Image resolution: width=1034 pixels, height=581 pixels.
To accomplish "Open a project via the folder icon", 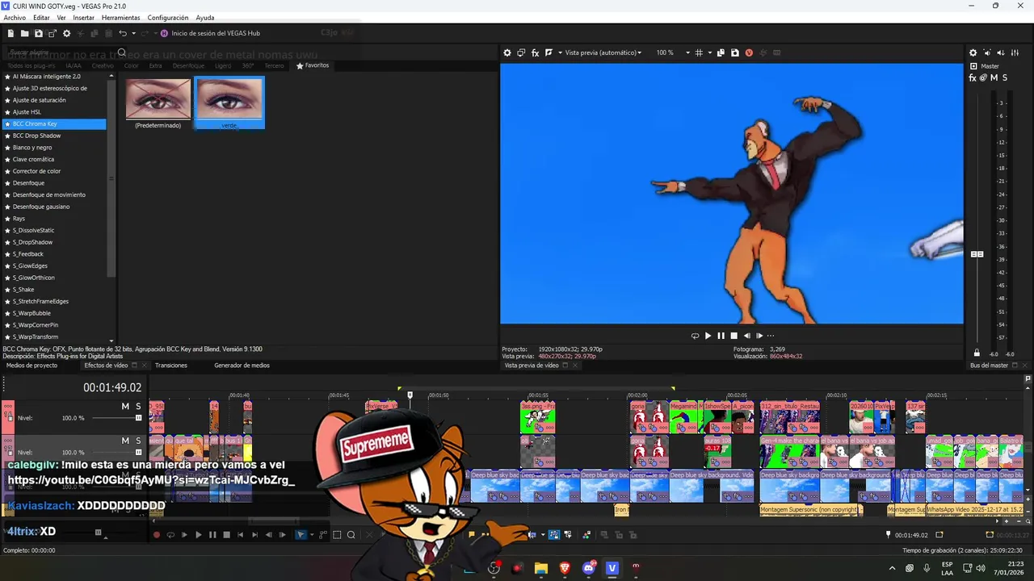I will point(24,33).
